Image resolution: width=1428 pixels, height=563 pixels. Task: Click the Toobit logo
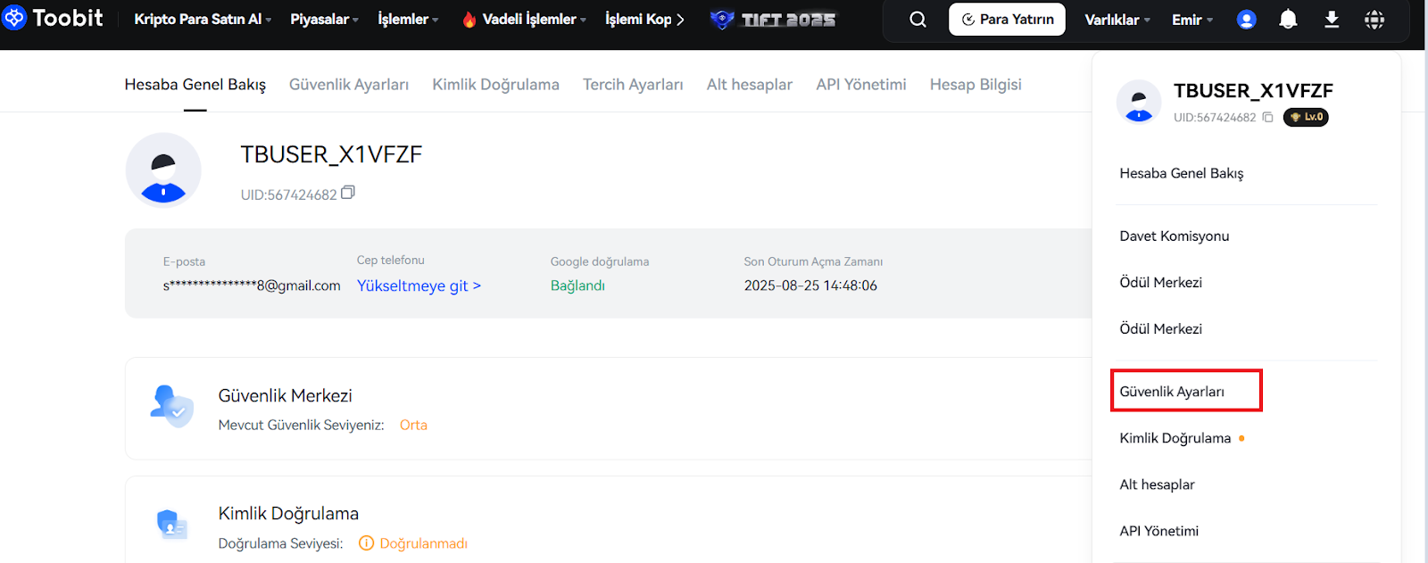[53, 18]
